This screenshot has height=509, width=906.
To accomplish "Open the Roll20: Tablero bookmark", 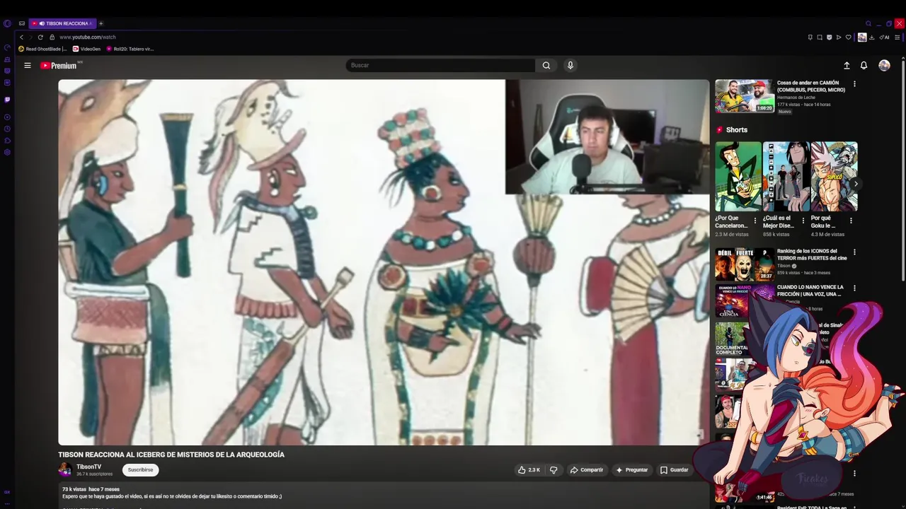I will 130,49.
